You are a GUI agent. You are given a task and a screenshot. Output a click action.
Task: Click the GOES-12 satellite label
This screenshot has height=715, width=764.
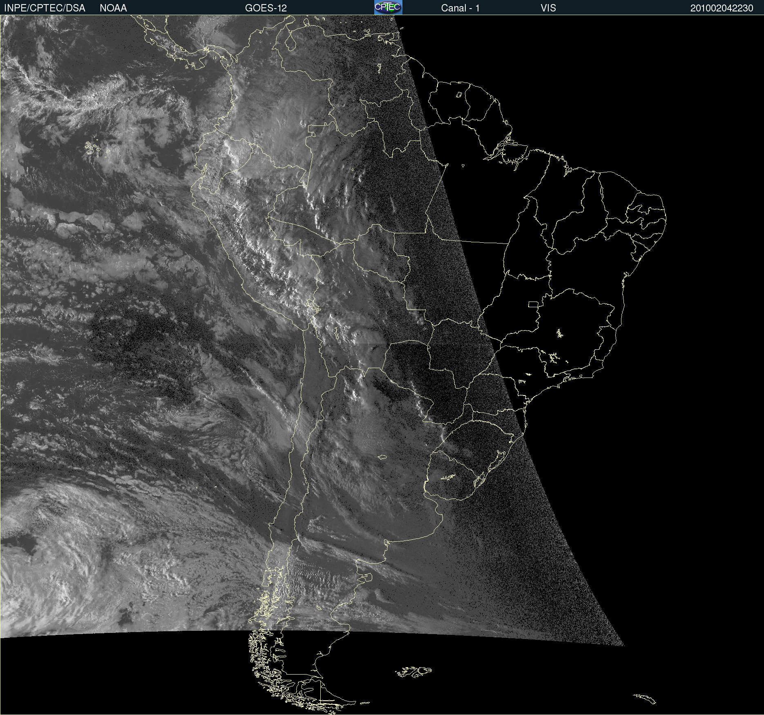click(x=266, y=8)
